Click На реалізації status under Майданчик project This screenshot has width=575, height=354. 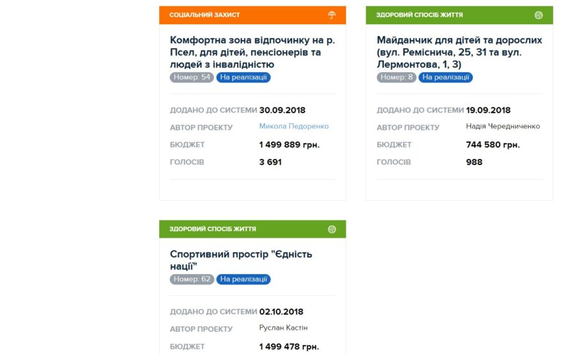[x=445, y=77]
